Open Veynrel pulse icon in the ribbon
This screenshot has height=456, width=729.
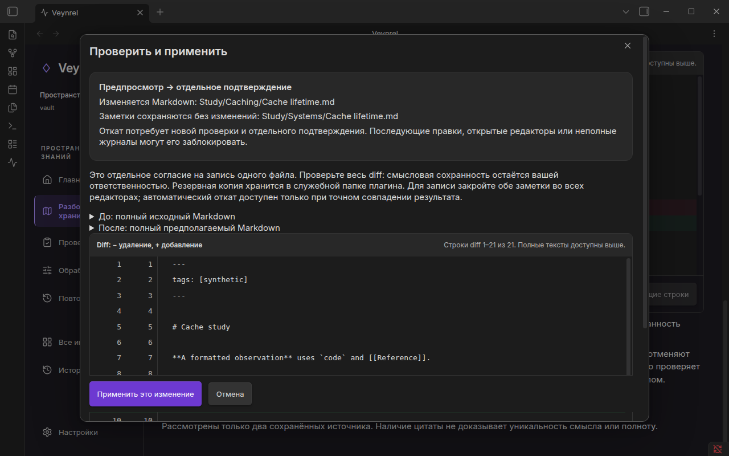click(13, 162)
